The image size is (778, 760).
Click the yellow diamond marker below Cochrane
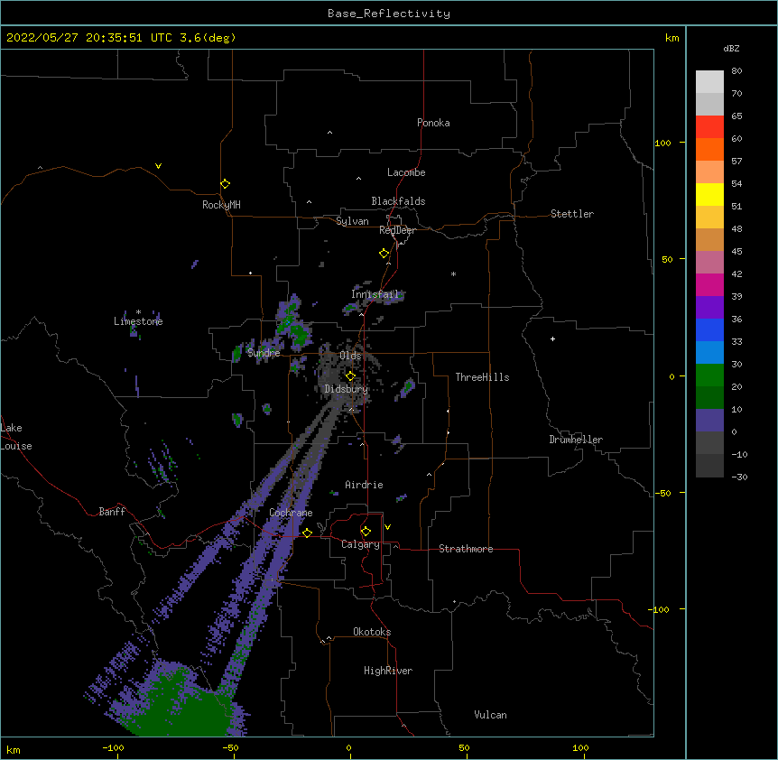[307, 533]
